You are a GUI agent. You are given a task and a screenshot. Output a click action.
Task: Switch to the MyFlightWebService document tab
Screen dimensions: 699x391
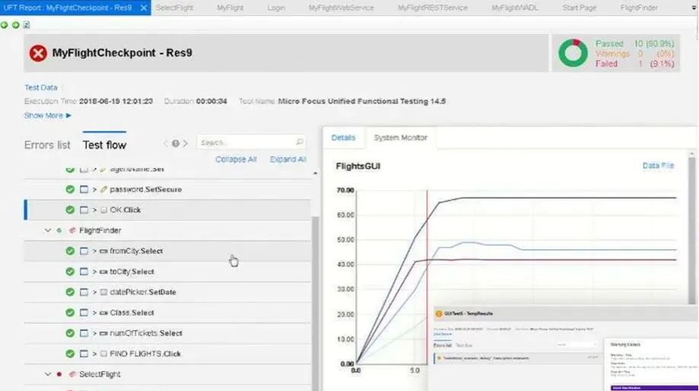tap(341, 8)
